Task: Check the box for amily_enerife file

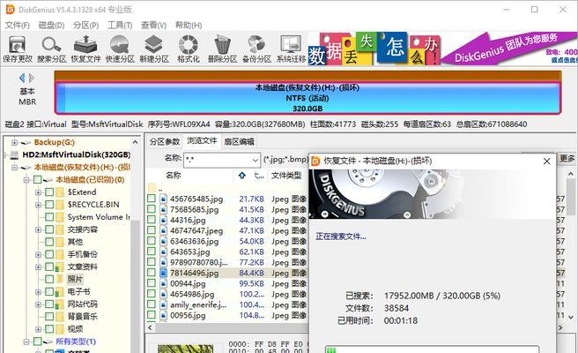Action: pos(152,304)
